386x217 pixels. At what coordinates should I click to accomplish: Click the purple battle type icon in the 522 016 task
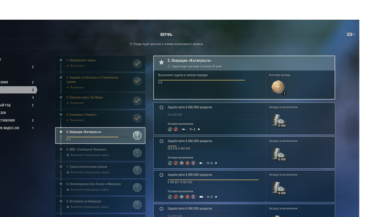193,163
